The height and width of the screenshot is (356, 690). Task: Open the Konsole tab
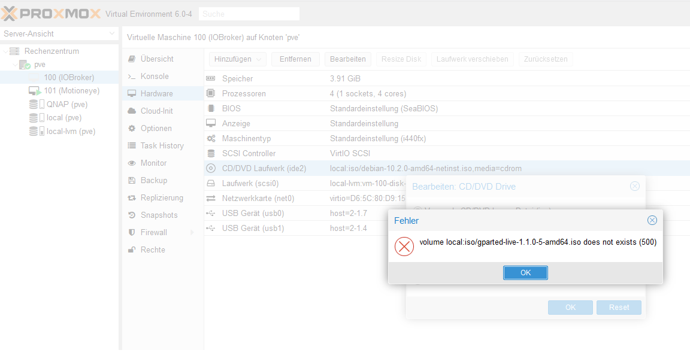pyautogui.click(x=163, y=77)
